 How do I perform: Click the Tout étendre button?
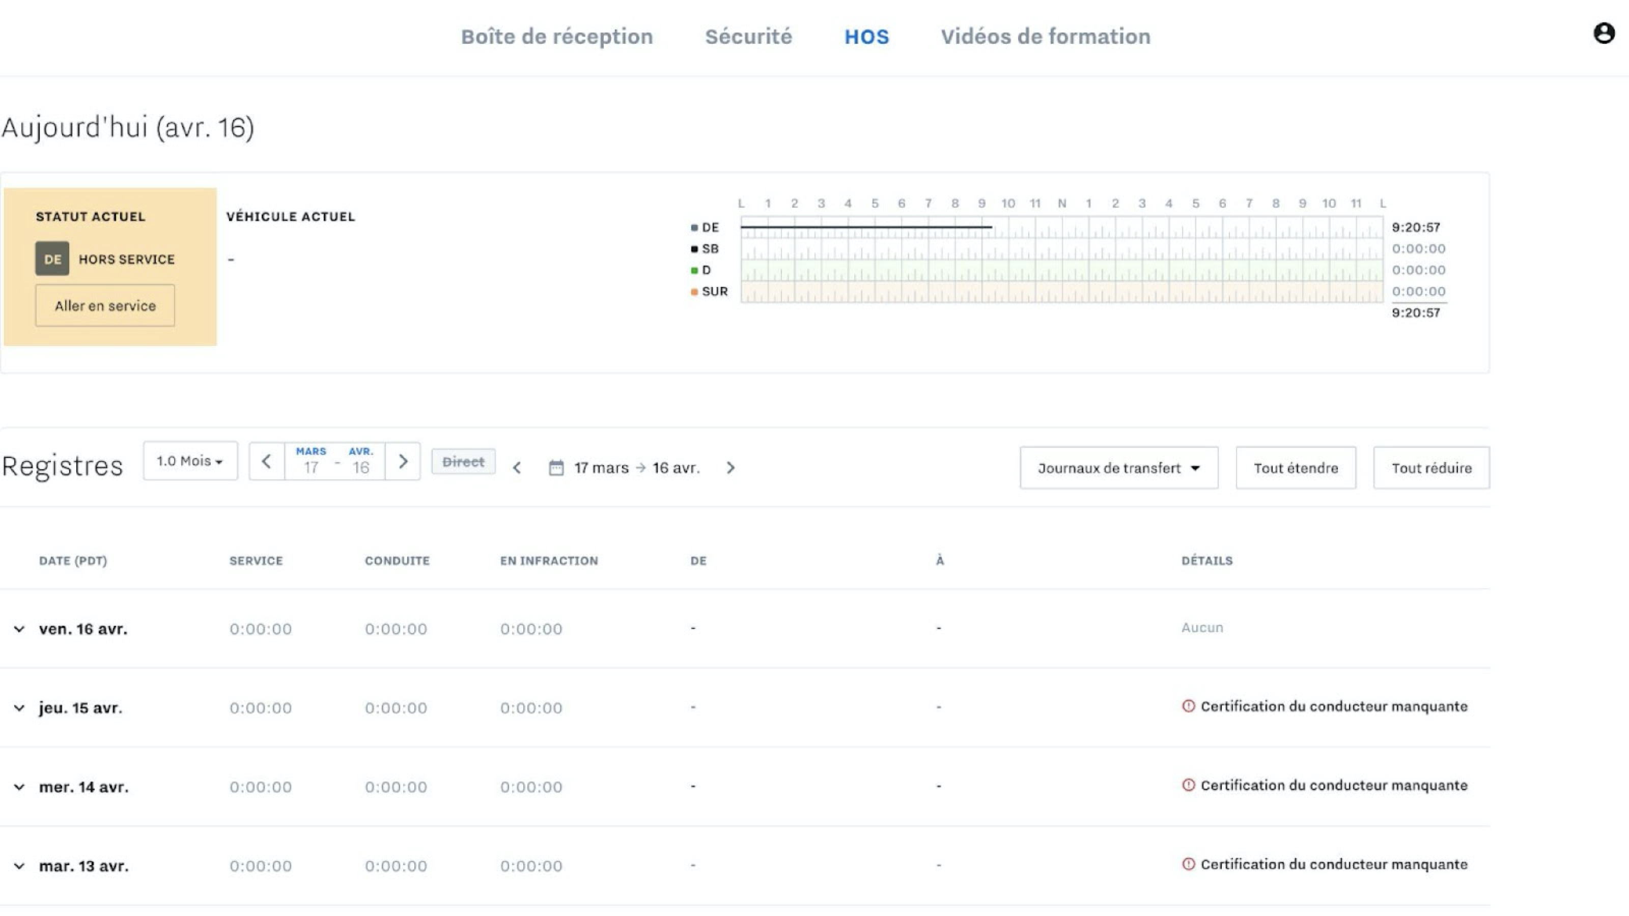[x=1296, y=468]
